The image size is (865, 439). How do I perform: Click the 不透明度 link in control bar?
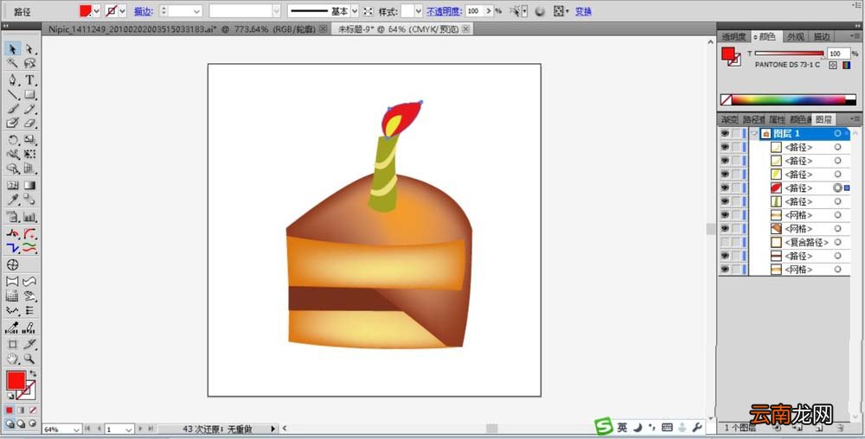(x=444, y=11)
